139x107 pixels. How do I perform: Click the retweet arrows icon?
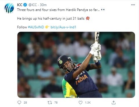pos(50,102)
